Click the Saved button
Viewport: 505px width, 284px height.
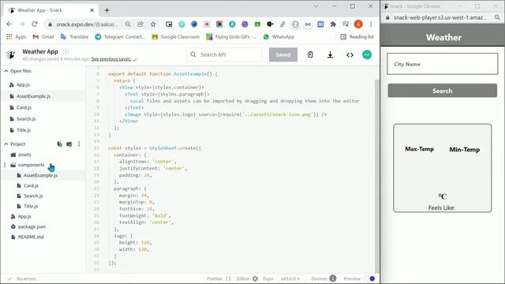[283, 54]
